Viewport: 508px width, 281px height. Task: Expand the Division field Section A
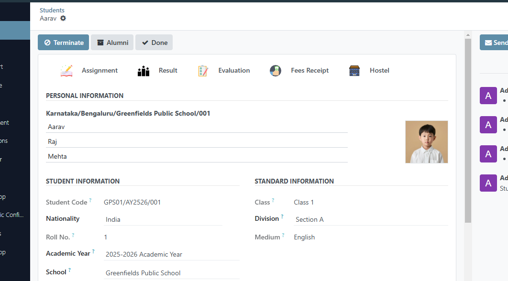[371, 219]
